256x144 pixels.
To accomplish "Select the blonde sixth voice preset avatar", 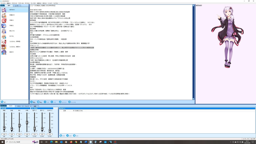I will point(4,36).
